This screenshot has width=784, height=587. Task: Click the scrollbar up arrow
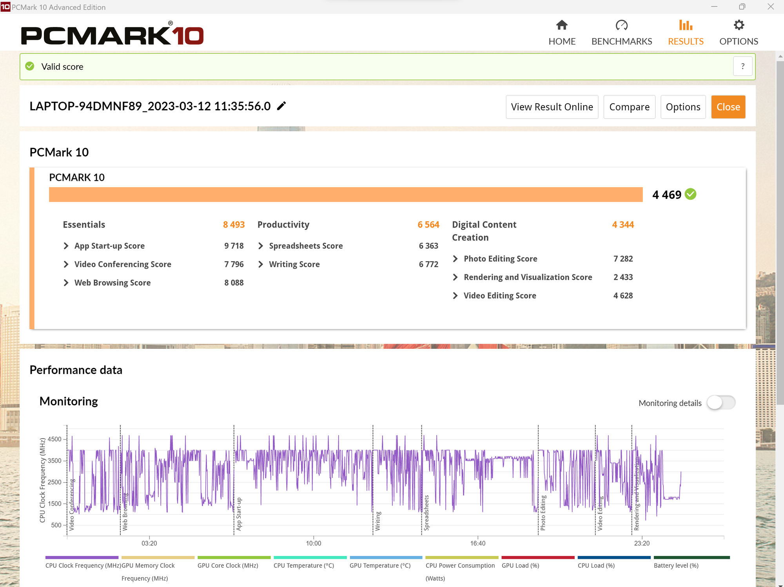click(780, 57)
